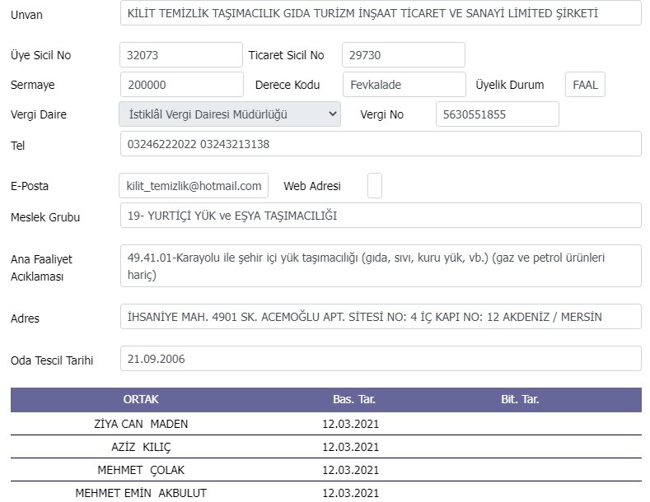Viewport: 650px width, 502px height.
Task: Click start date 12.03.2021 for ZİYA CAN MADEN
Action: point(351,424)
